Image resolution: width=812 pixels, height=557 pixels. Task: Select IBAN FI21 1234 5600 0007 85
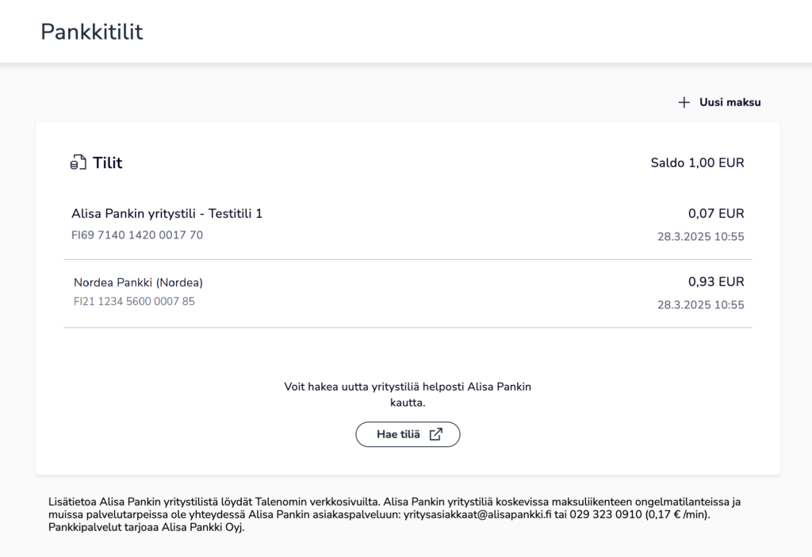click(134, 301)
